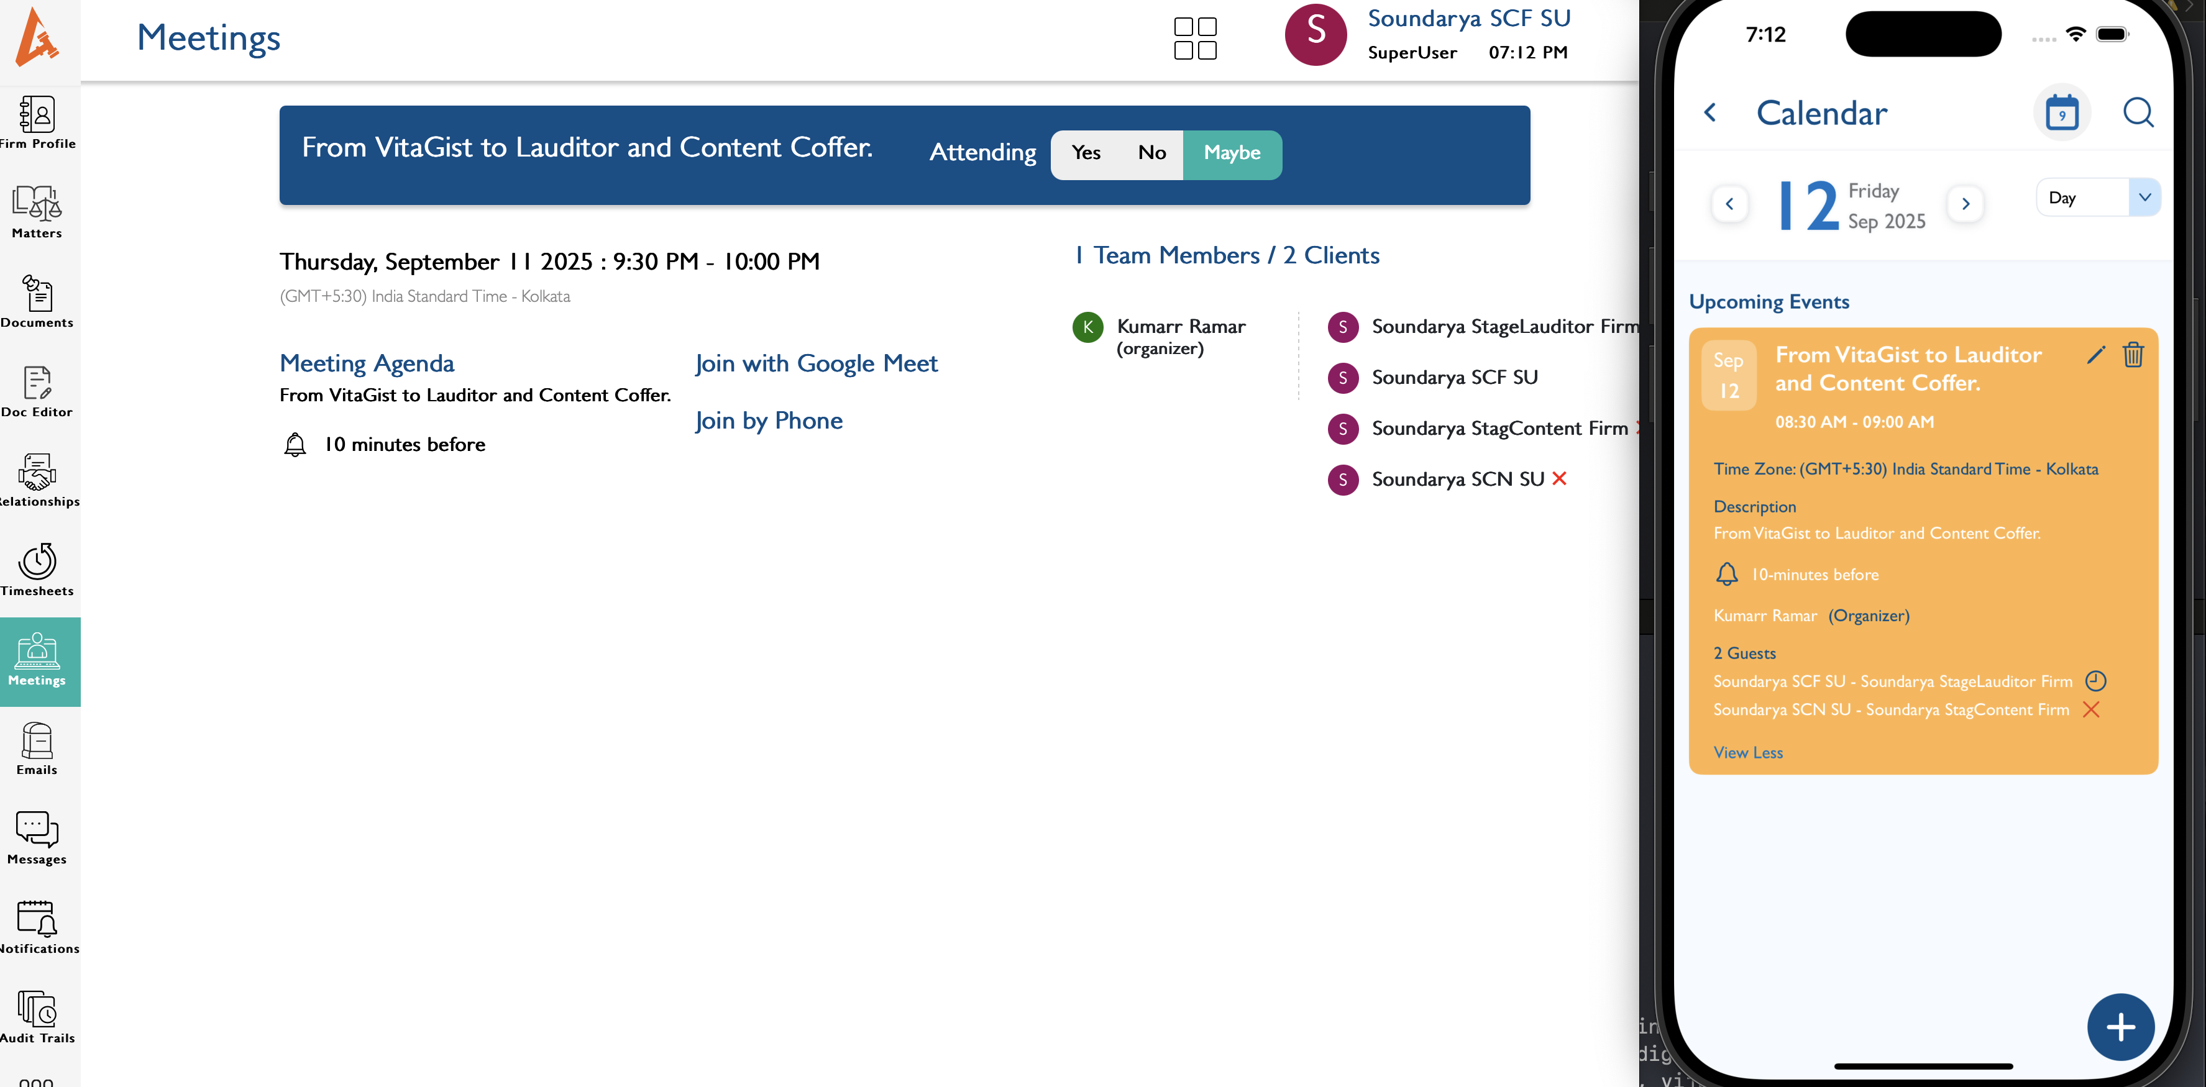Go to previous day with left chevron
Viewport: 2206px width, 1087px height.
1729,204
